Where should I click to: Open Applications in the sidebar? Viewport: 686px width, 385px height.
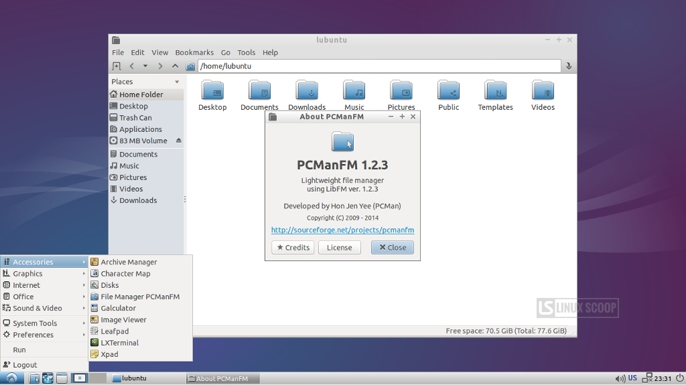146,129
